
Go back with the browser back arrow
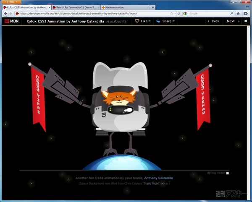click(6, 13)
